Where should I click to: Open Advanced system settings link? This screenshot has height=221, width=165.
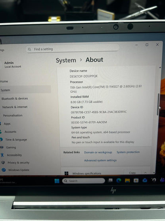(x=100, y=160)
